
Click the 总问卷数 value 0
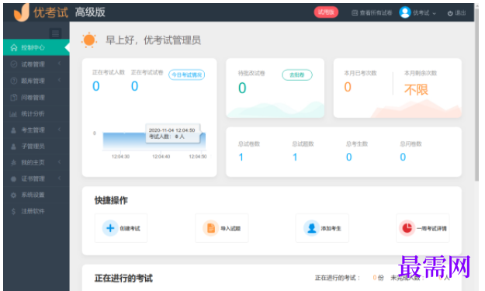pyautogui.click(x=403, y=157)
